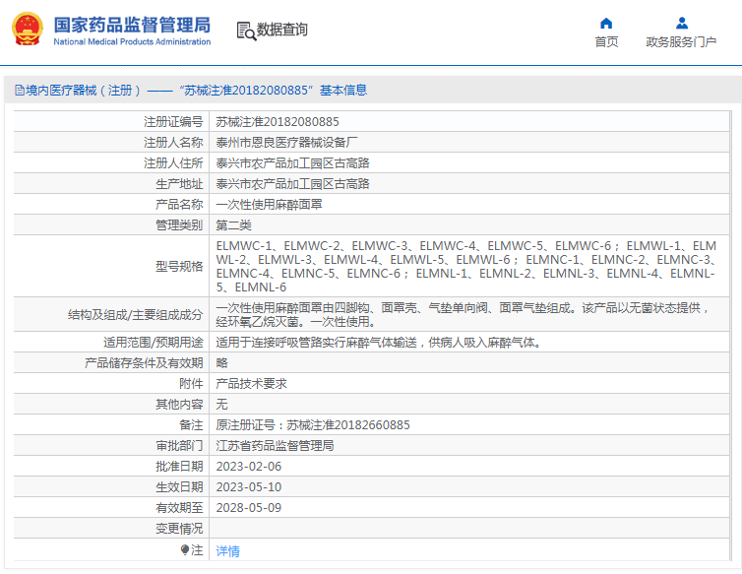
Task: Open the 详情 link
Action: 227,550
